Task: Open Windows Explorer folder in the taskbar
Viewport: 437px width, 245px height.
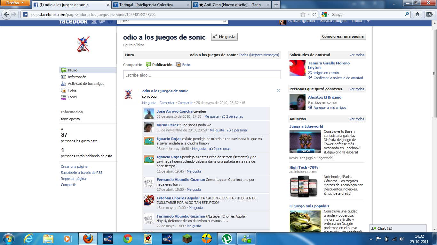Action: 48,238
